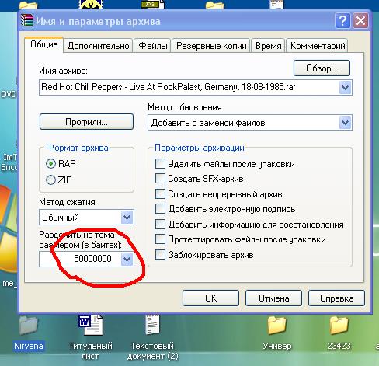The height and width of the screenshot is (366, 379).
Task: Select the Текстовый документ (2) icon
Action: 152,325
